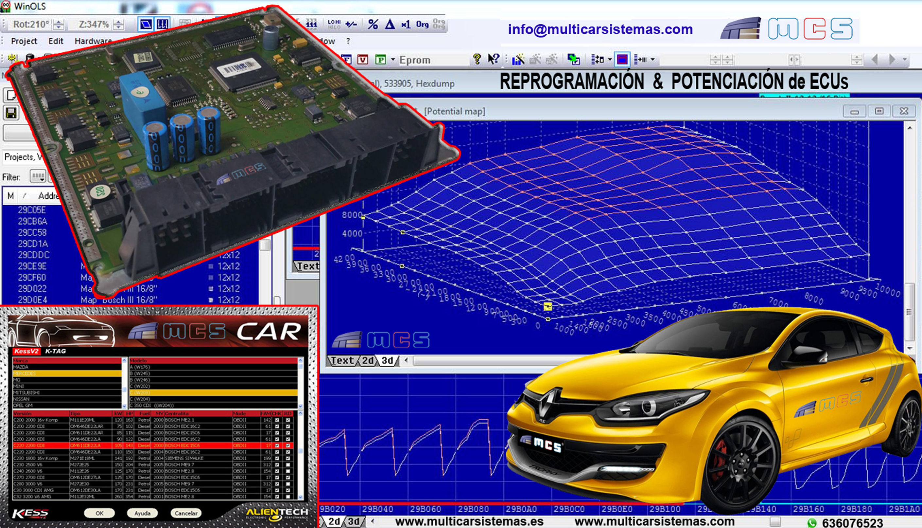The height and width of the screenshot is (528, 922).
Task: Open the ? help menu
Action: point(348,41)
